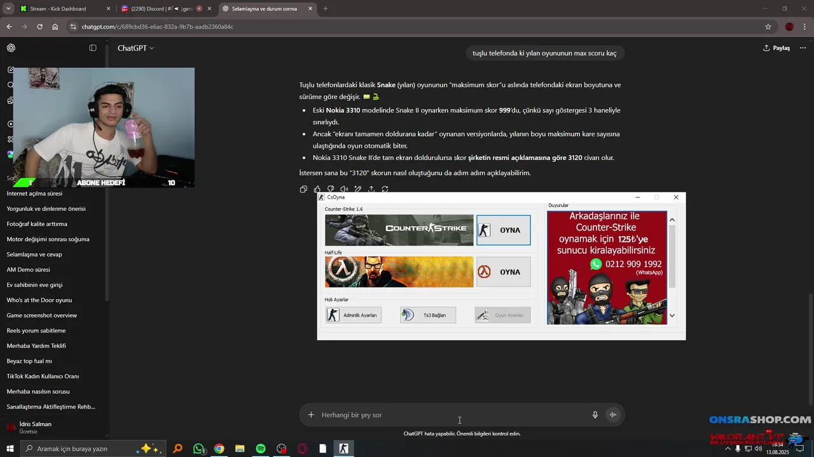Show hidden system tray icons
Screen dimensions: 814x457
728,449
